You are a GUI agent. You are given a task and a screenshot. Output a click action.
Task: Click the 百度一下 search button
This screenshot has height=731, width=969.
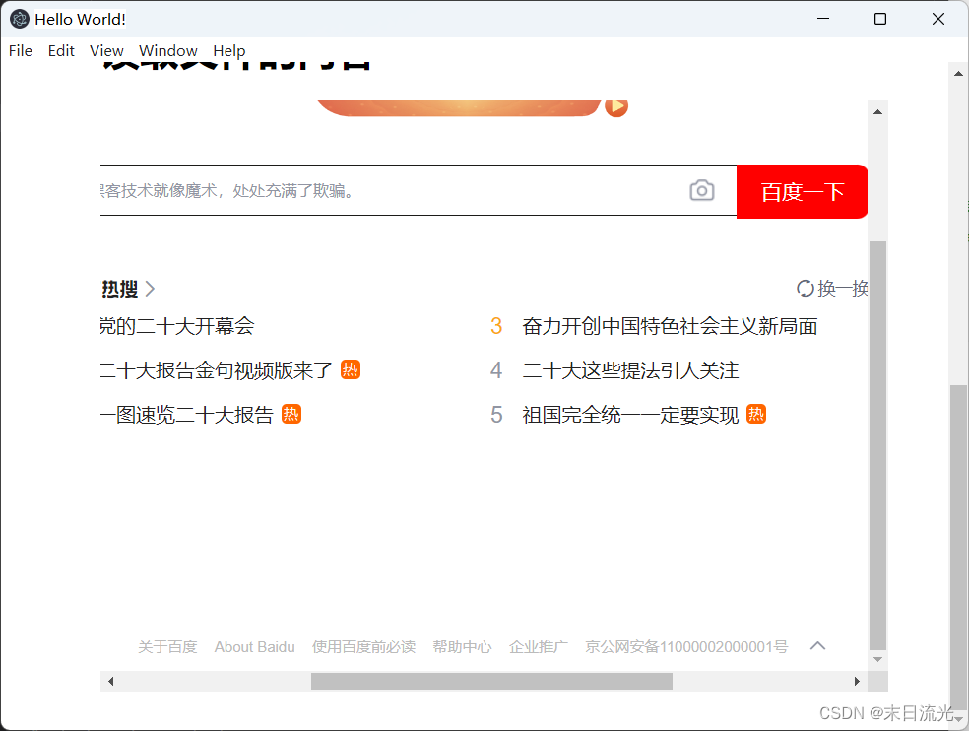pyautogui.click(x=803, y=192)
